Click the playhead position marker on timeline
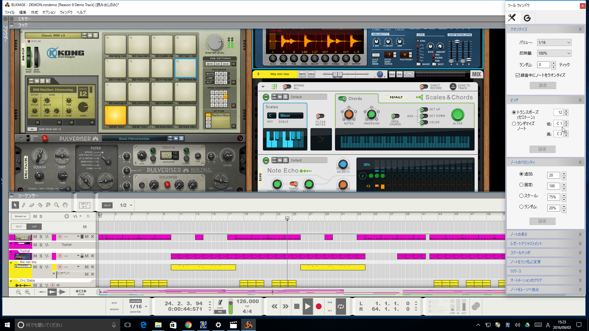 tap(287, 219)
